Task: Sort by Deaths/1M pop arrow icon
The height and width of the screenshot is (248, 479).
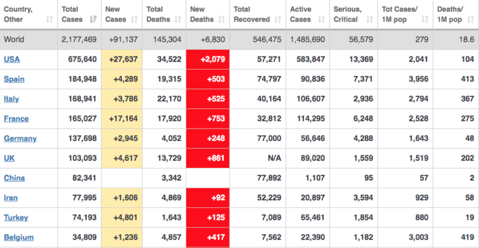Action: [470, 20]
